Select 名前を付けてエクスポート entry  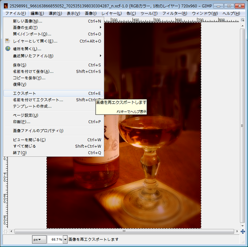point(54,100)
